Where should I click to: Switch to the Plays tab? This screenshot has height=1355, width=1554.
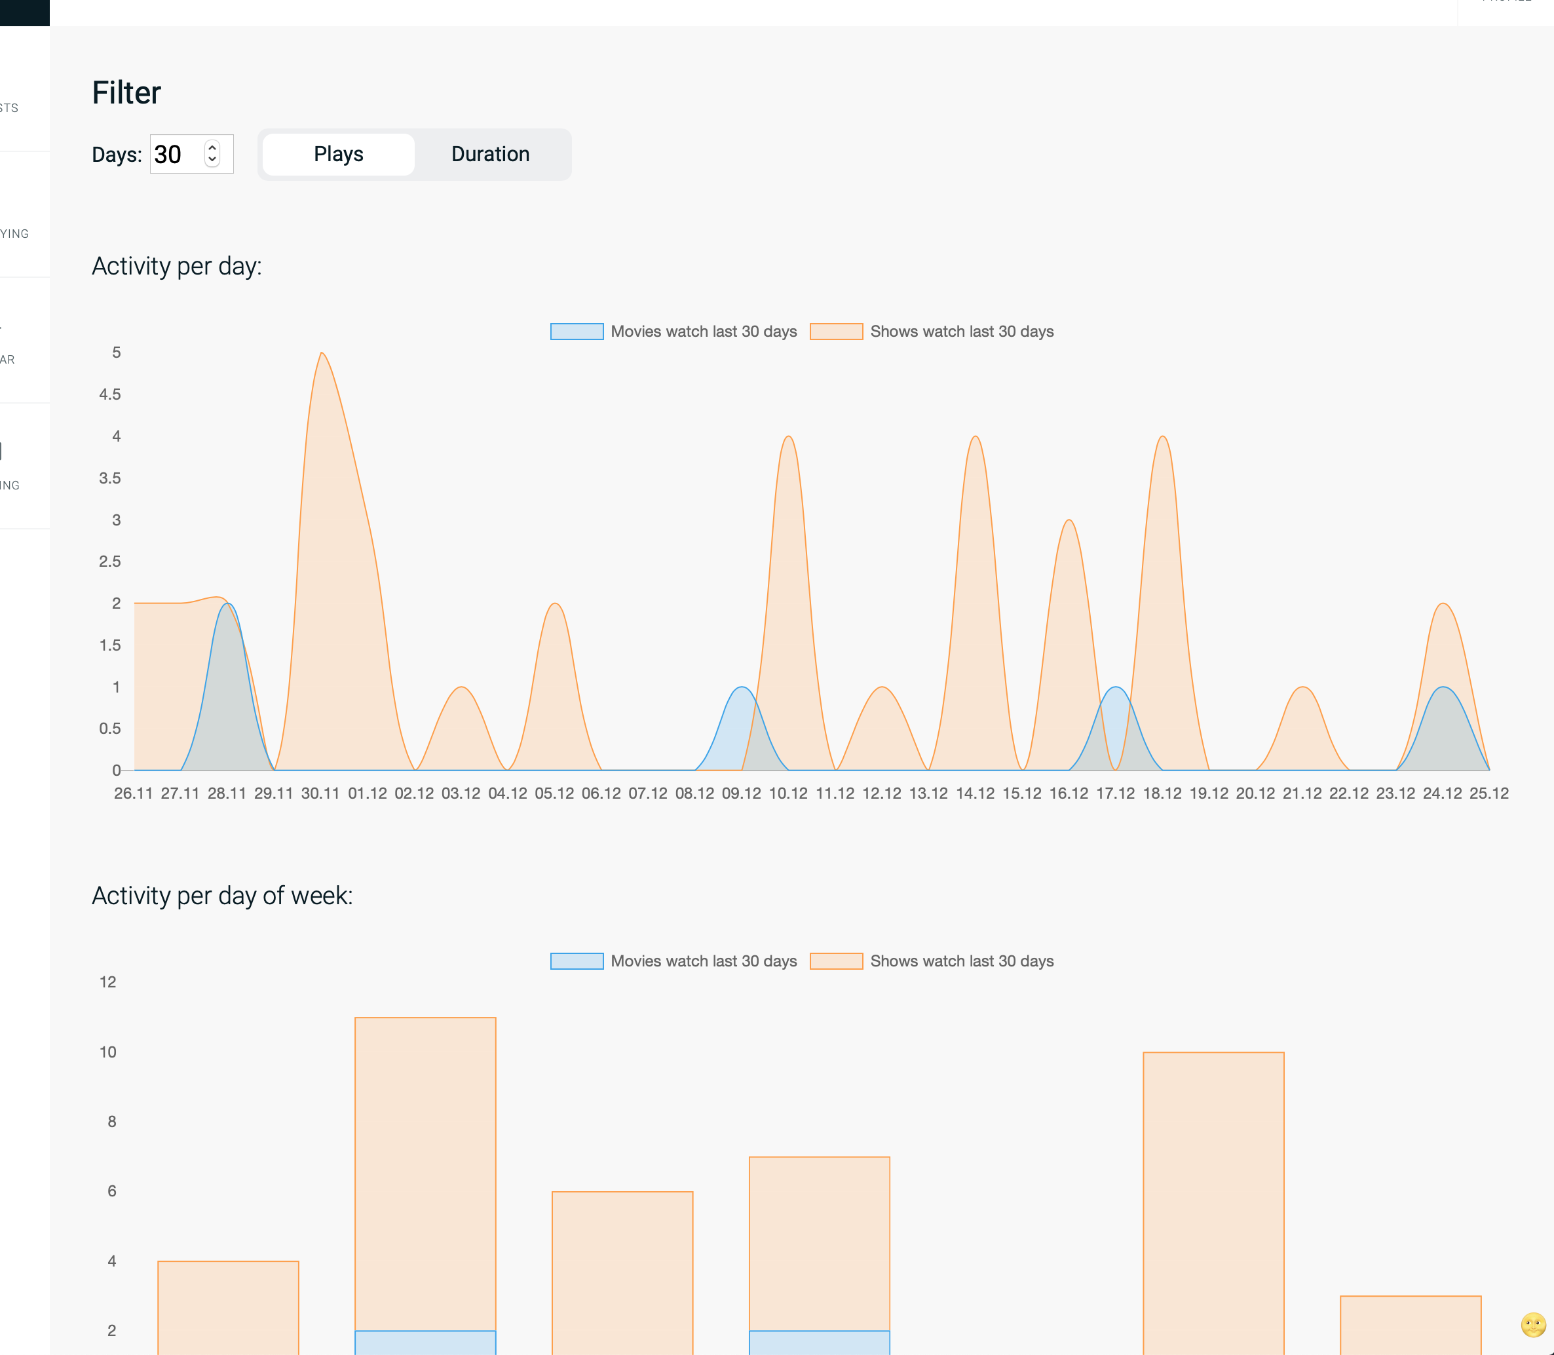pyautogui.click(x=339, y=154)
